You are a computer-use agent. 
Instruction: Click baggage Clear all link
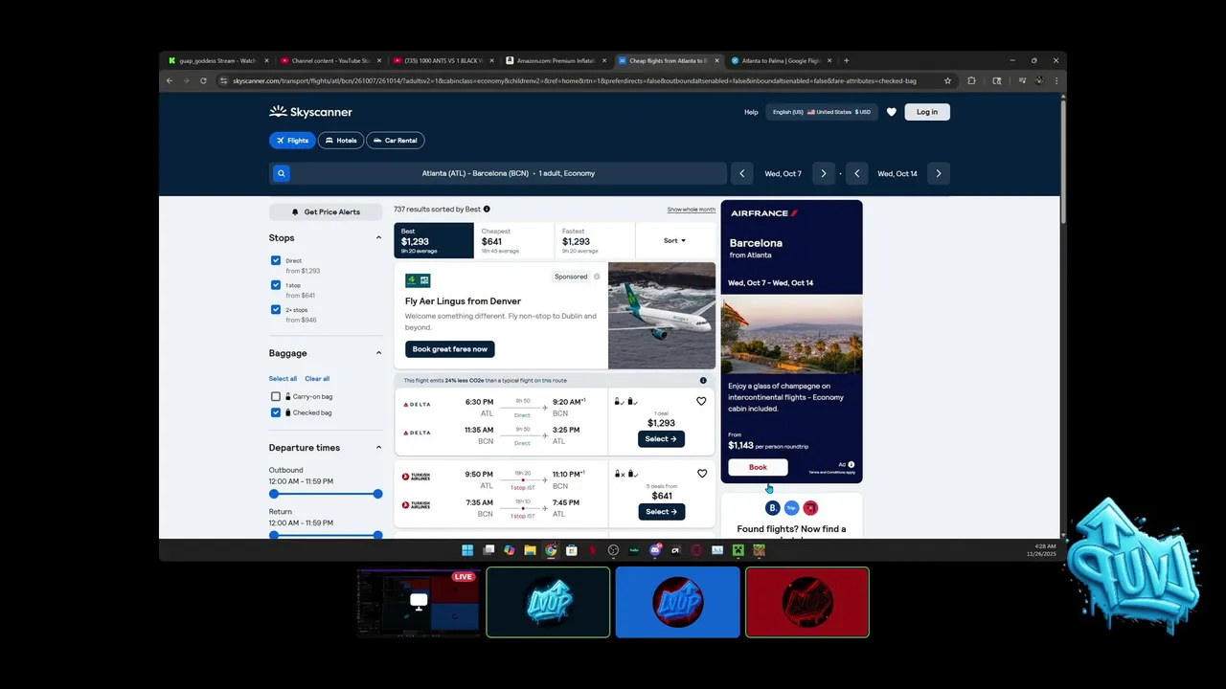(x=317, y=379)
